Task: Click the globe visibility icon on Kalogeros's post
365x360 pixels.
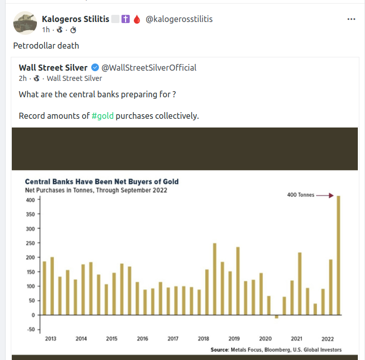Action: (x=59, y=30)
